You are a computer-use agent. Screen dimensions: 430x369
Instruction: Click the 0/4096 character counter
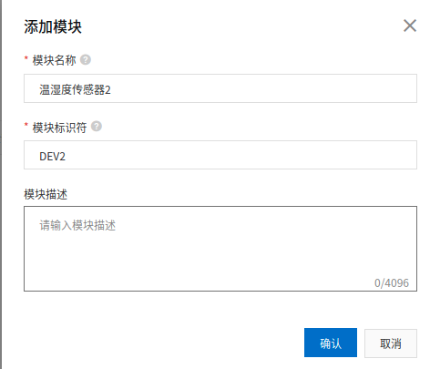click(392, 282)
